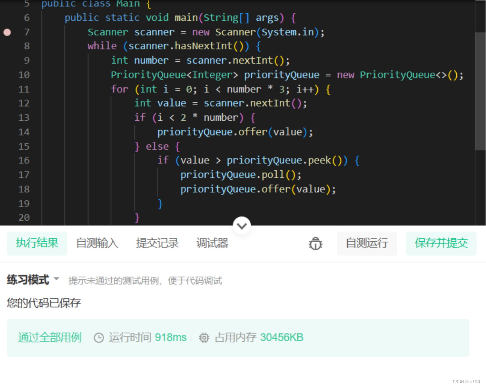Open the 提交记录 tab
Viewport: 486px width, 387px height.
157,243
